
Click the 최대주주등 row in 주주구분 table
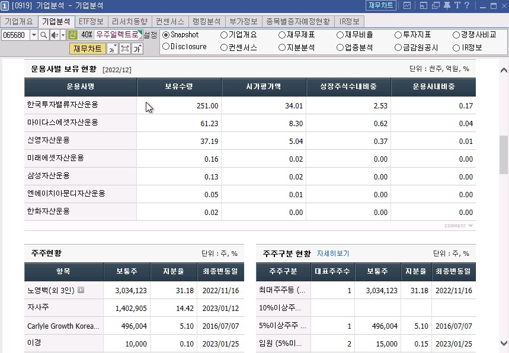(366, 290)
